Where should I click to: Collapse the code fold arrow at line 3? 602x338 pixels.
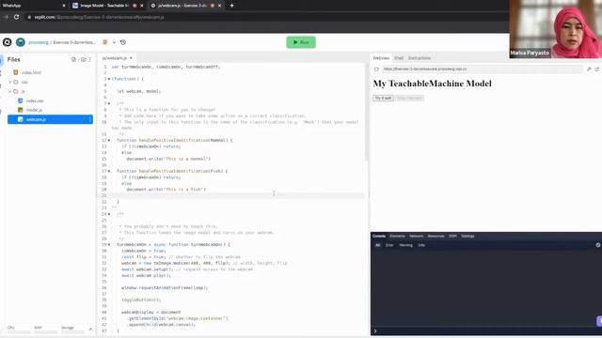point(109,79)
